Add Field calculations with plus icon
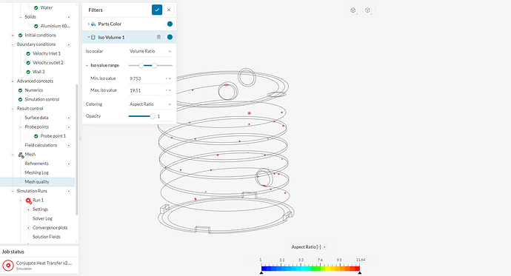This screenshot has width=511, height=276. (68, 145)
